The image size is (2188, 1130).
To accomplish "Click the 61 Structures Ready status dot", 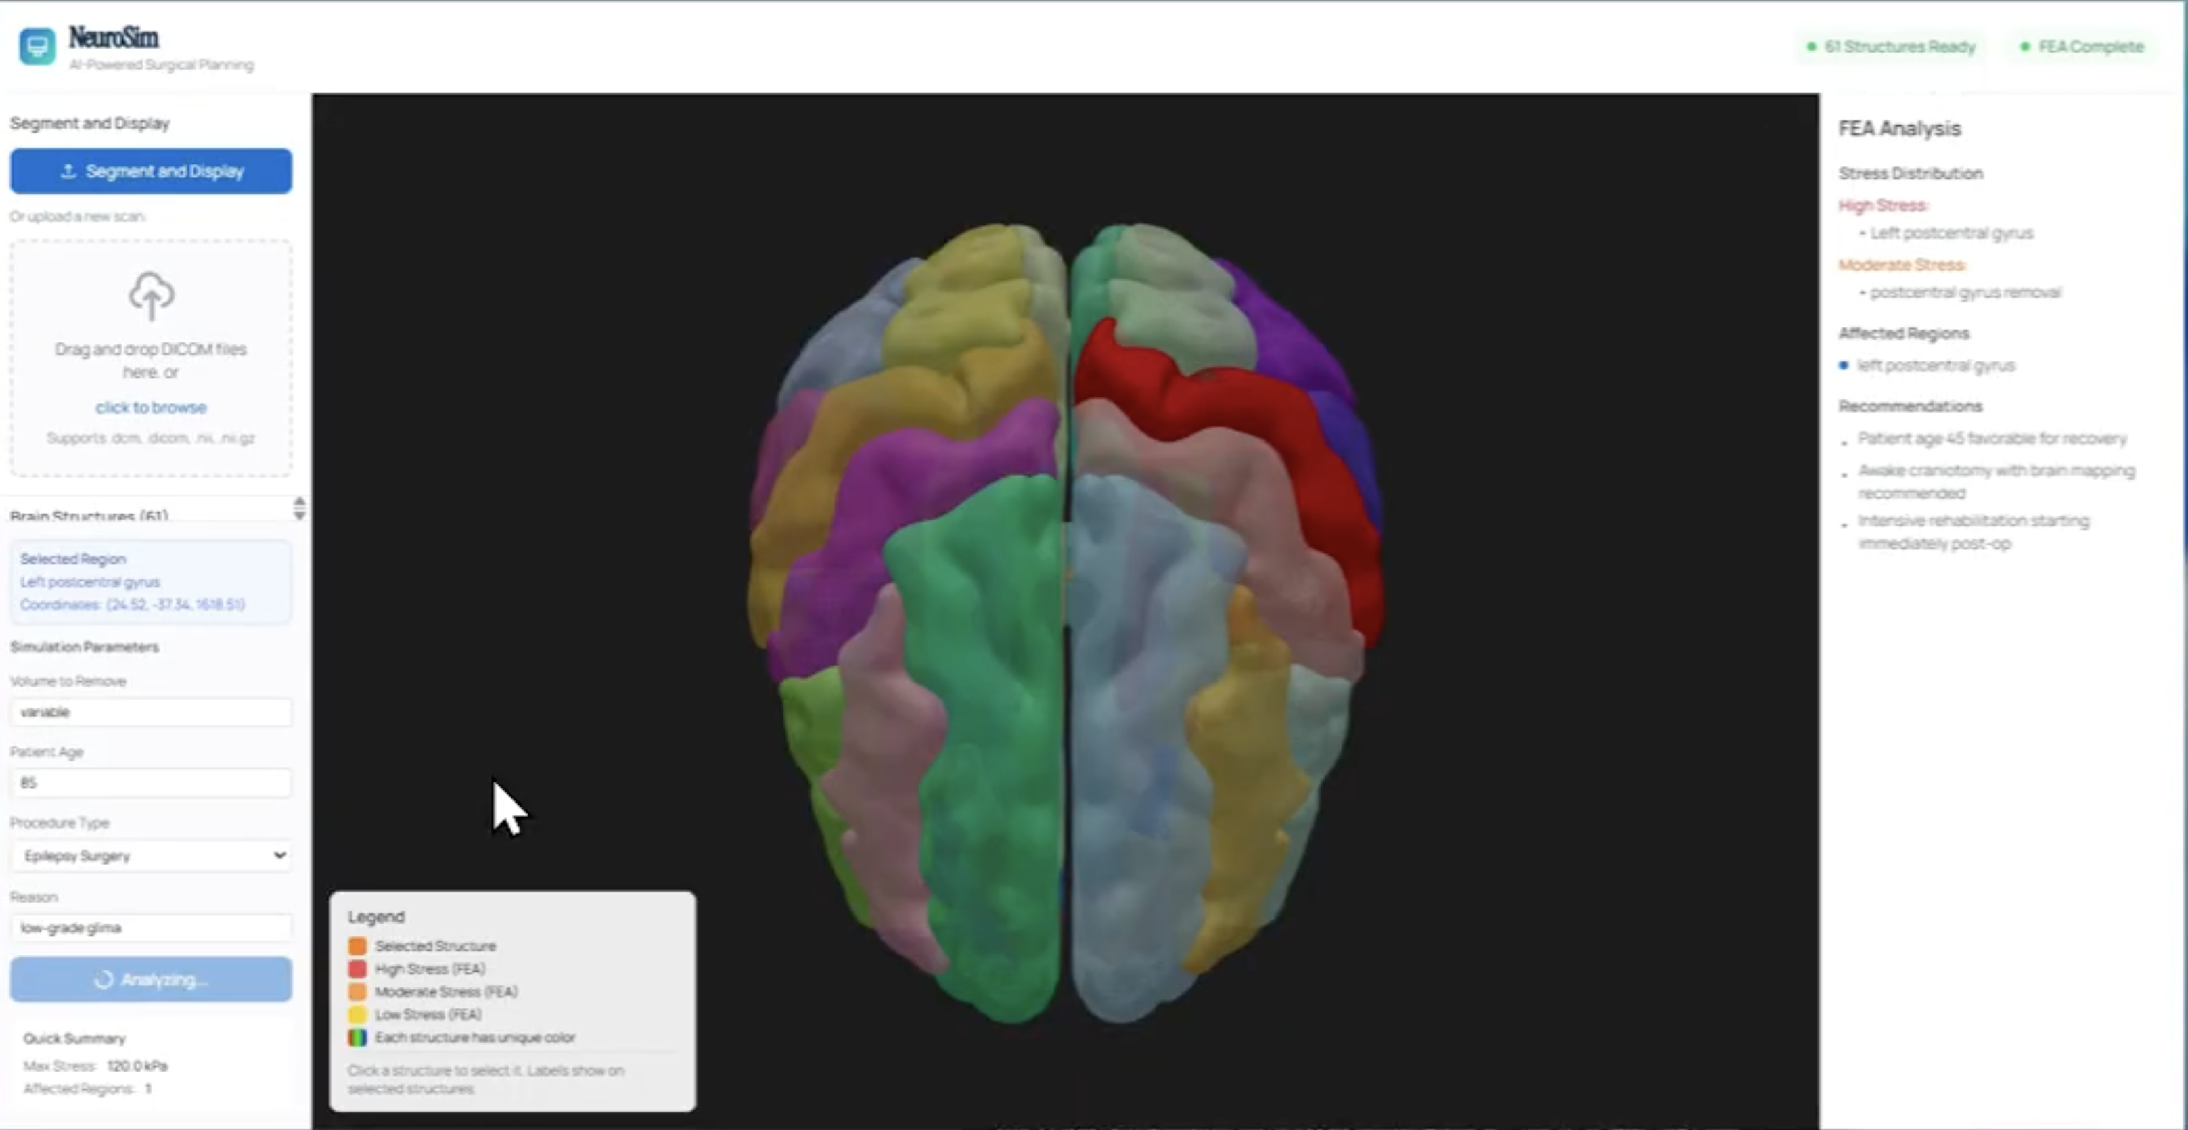I will point(1811,47).
